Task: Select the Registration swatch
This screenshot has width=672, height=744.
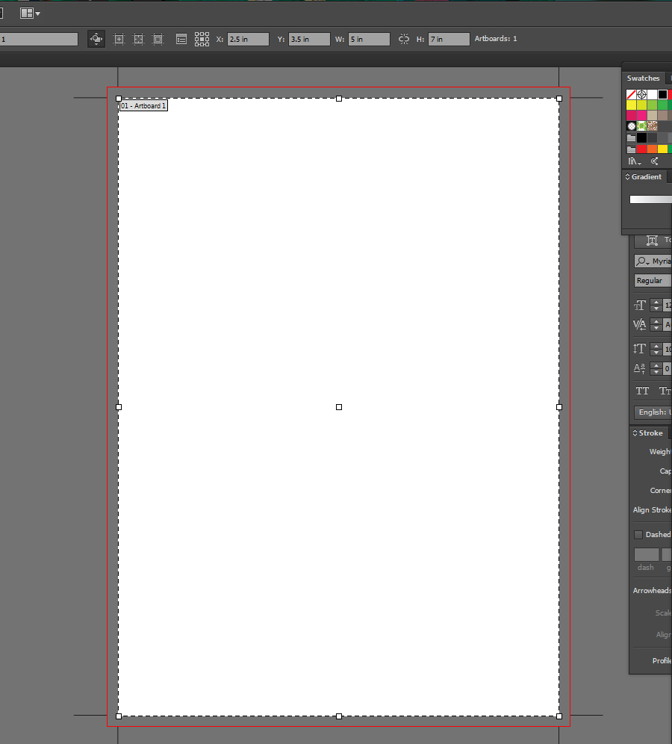Action: tap(641, 95)
